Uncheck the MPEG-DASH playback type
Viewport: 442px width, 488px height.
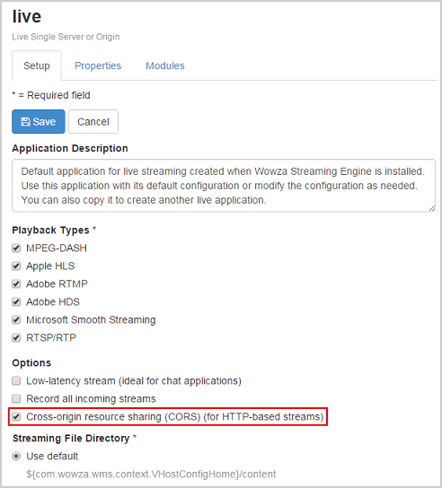point(16,248)
